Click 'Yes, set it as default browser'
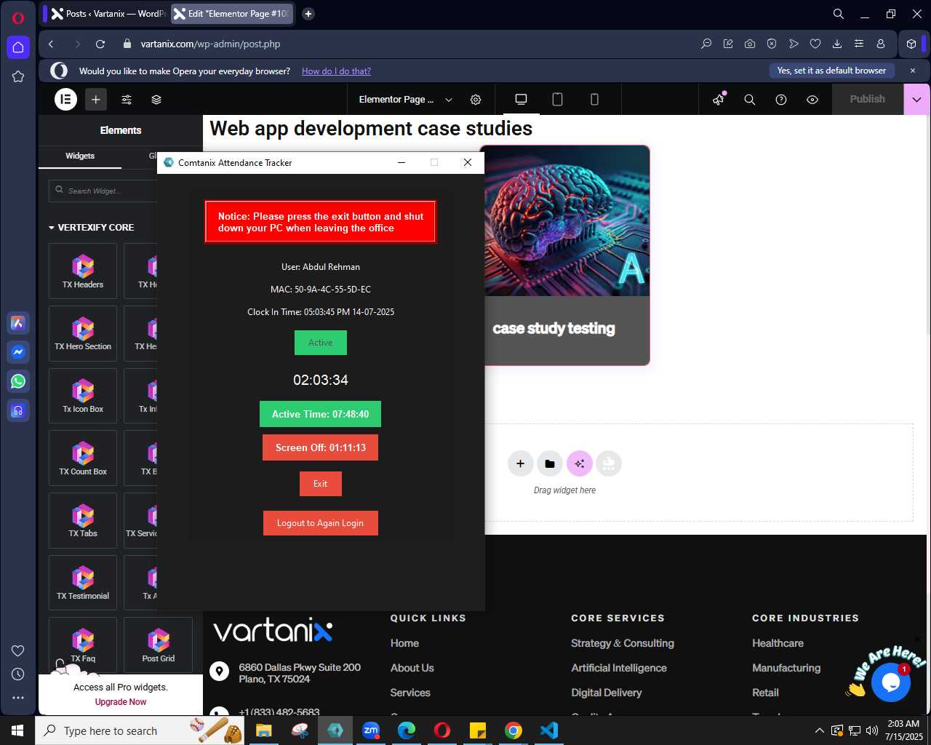The height and width of the screenshot is (745, 931). [x=831, y=71]
